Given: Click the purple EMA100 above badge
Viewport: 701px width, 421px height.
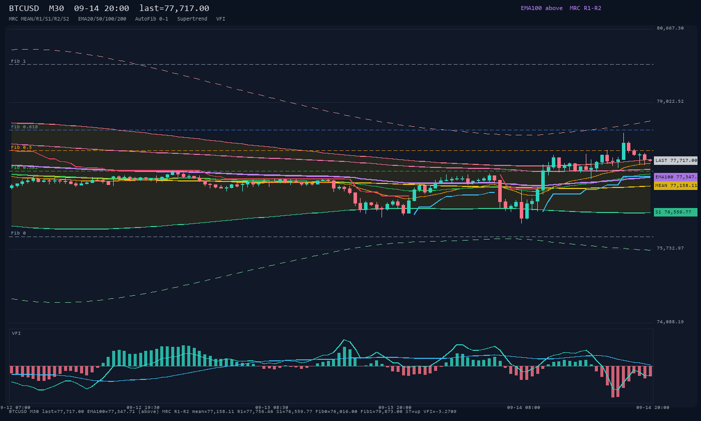Looking at the screenshot, I should click(541, 8).
